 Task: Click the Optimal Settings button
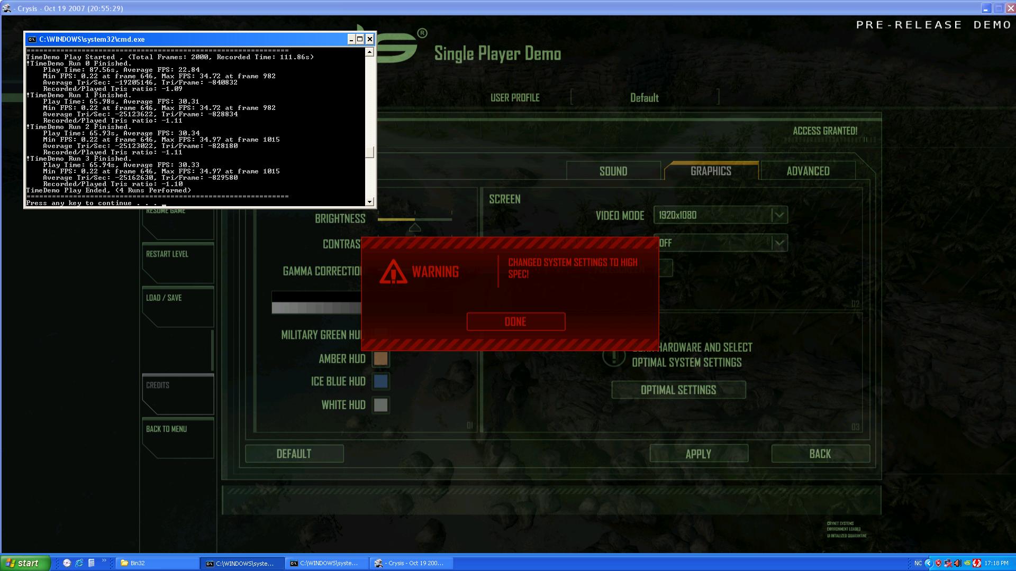pos(678,390)
